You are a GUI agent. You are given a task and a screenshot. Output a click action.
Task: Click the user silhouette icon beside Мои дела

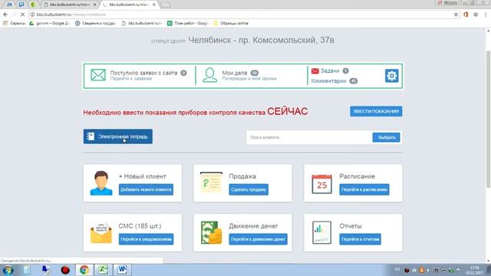209,75
